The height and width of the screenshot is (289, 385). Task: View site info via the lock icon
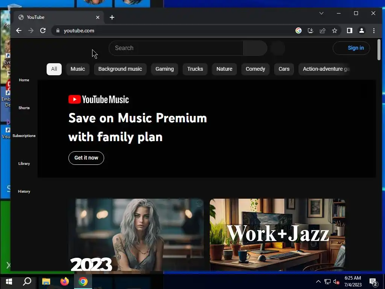pyautogui.click(x=58, y=30)
